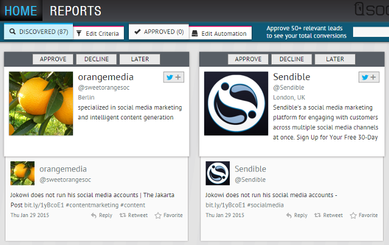Reply to Sendible's tweet
Image resolution: width=389 pixels, height=245 pixels.
point(297,215)
